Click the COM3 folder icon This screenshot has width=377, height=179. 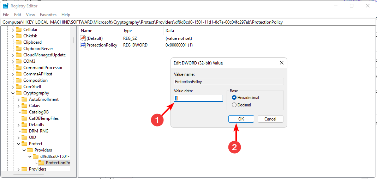(x=19, y=61)
